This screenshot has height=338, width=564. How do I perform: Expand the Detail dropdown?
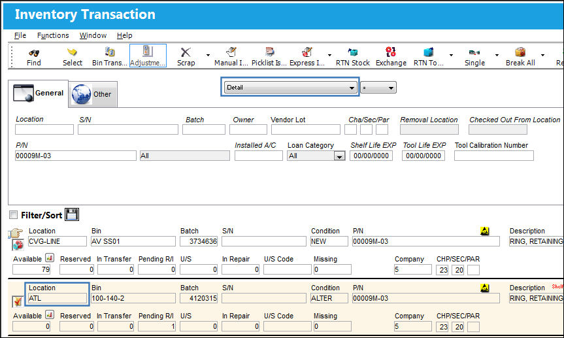(x=290, y=88)
